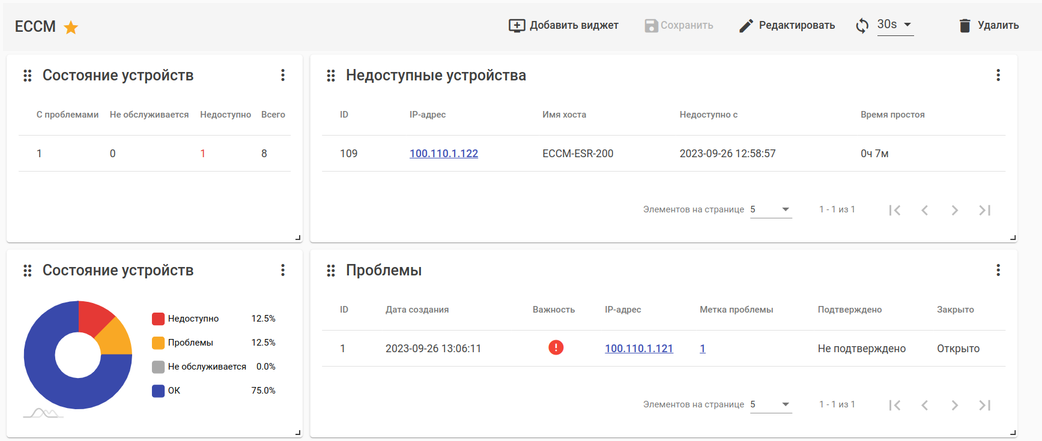Open three-dot menu of the Problems widget
Viewport: 1042px width, 441px height.
click(998, 270)
